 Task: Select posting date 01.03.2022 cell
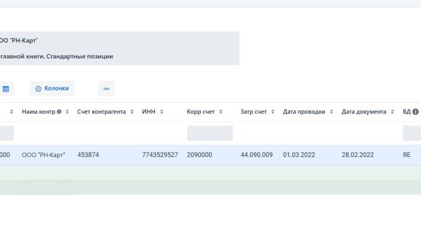click(299, 155)
